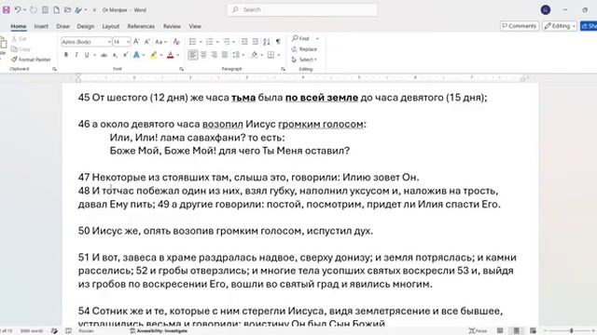Align text to the right
The width and height of the screenshot is (597, 335).
(x=214, y=55)
